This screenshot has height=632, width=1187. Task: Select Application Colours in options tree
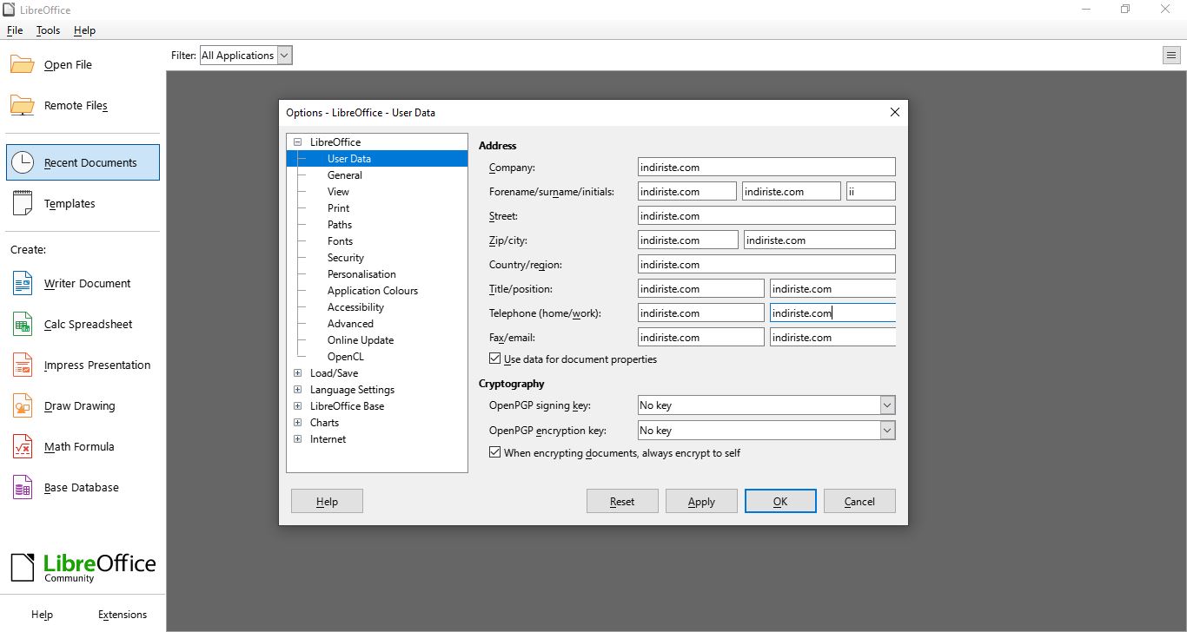(373, 290)
